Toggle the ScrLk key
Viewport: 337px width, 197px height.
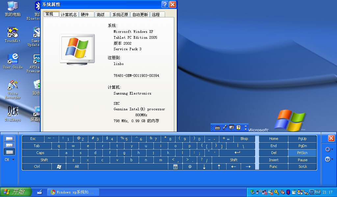302,166
